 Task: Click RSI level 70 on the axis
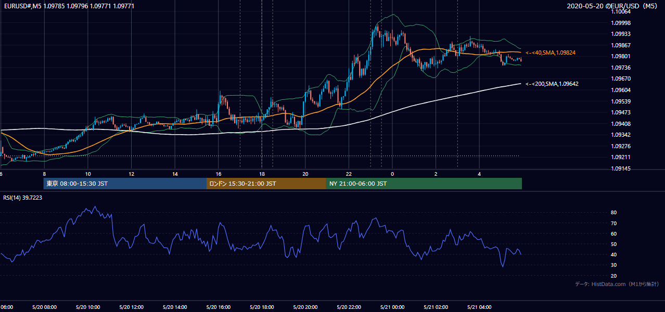(x=614, y=224)
